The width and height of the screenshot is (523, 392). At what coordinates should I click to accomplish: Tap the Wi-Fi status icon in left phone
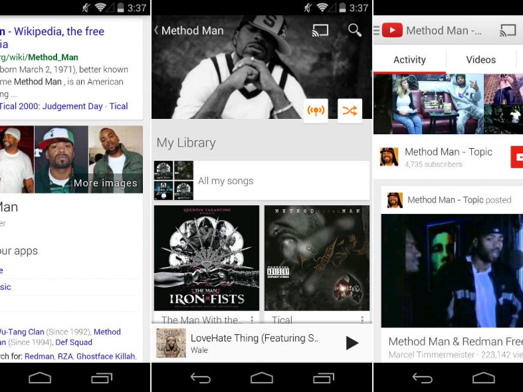click(x=101, y=7)
